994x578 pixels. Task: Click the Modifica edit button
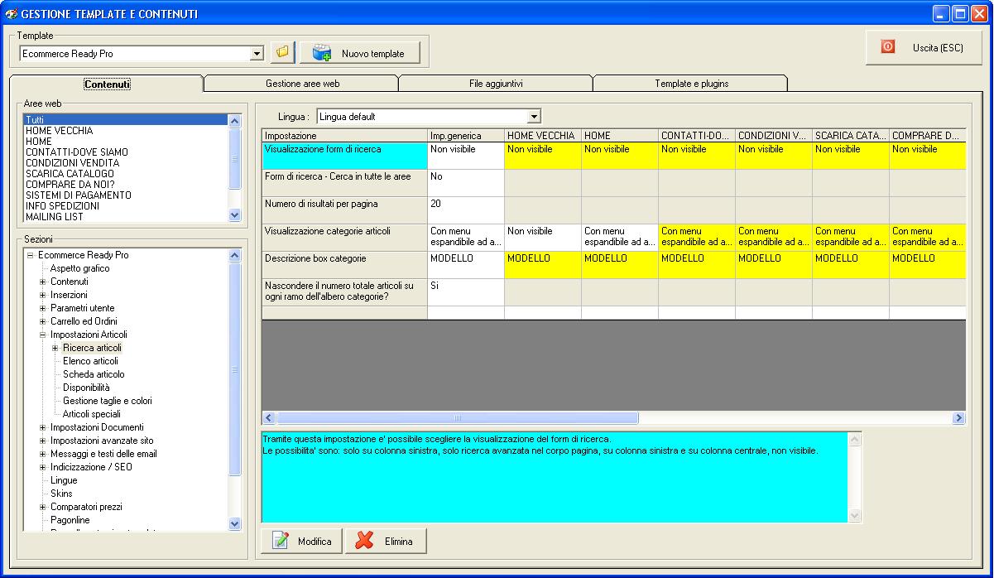(x=302, y=541)
